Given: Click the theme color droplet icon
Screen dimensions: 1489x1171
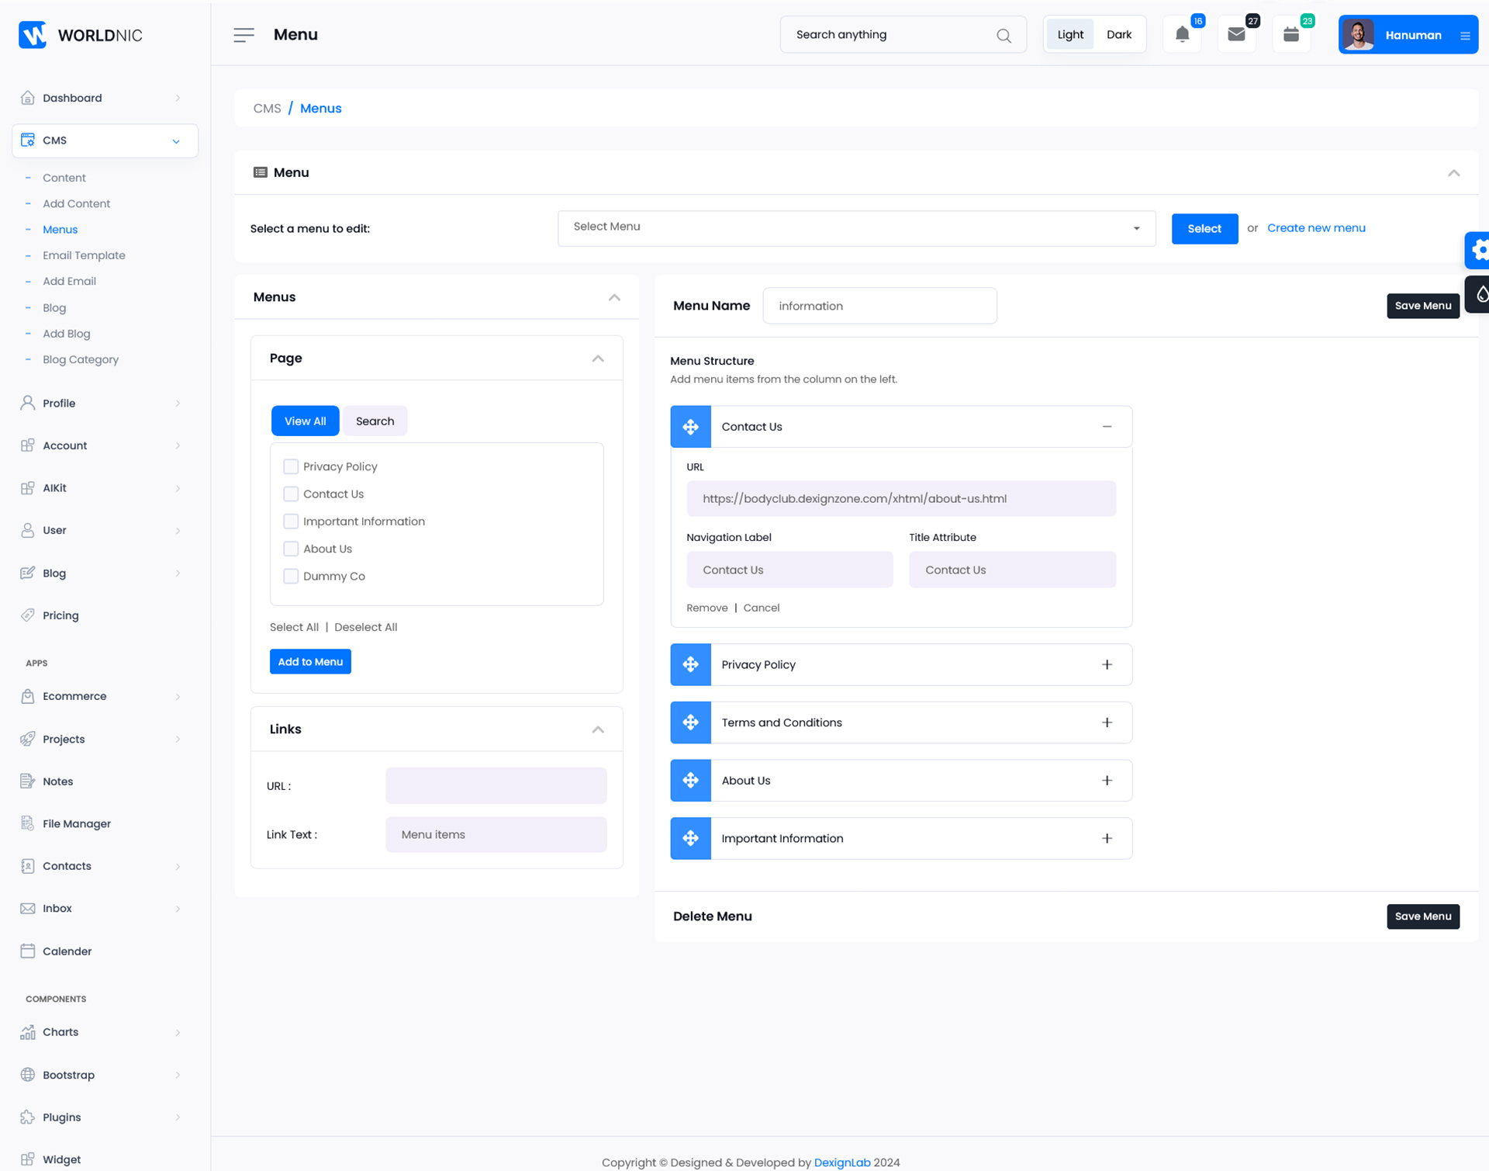Looking at the screenshot, I should pos(1481,294).
